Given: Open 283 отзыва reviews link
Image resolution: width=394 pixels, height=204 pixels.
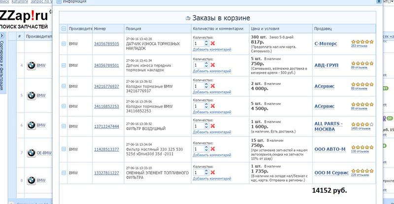Looking at the screenshot, I should coord(360,46).
